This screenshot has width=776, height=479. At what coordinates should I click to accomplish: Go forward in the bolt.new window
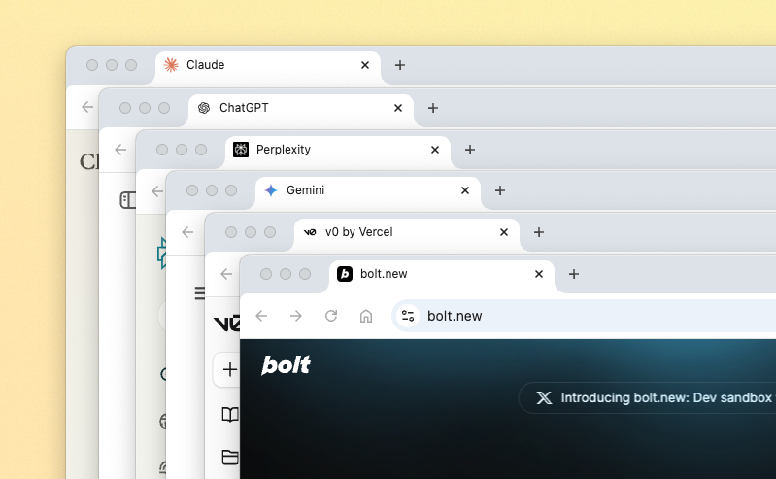tap(296, 316)
